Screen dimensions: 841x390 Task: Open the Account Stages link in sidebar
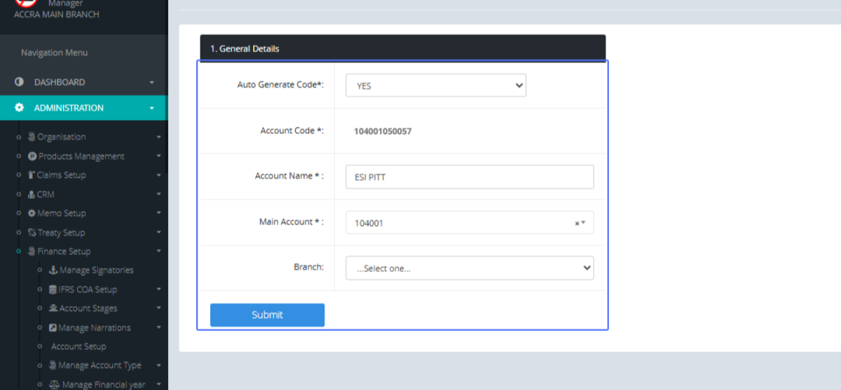click(x=88, y=309)
